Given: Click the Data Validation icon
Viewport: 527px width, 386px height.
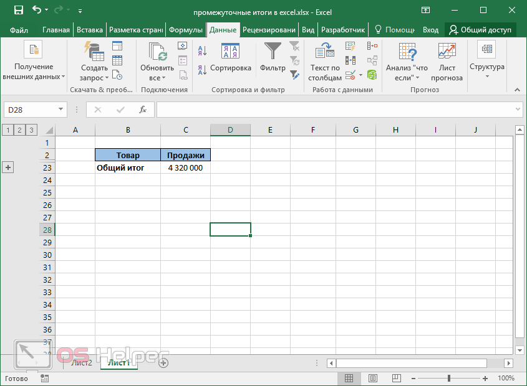Looking at the screenshot, I should pos(351,75).
